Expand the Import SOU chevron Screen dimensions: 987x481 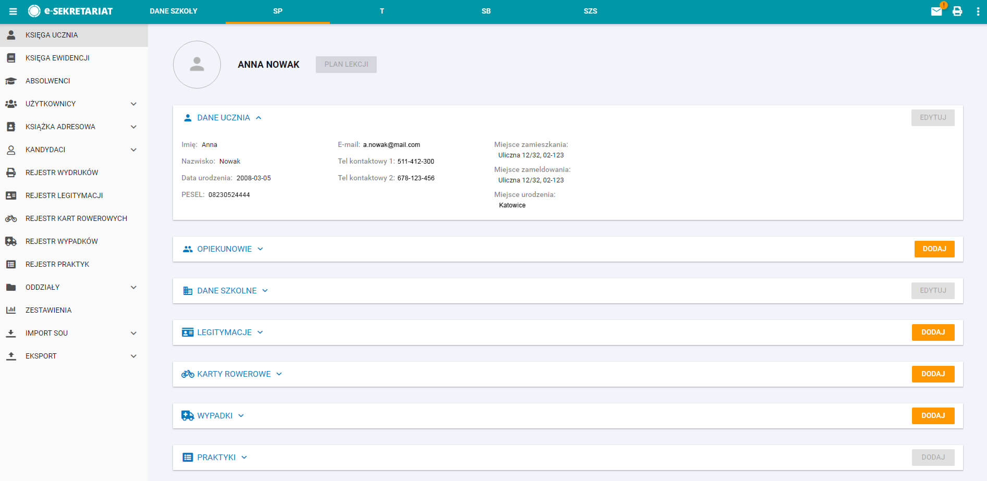click(133, 333)
